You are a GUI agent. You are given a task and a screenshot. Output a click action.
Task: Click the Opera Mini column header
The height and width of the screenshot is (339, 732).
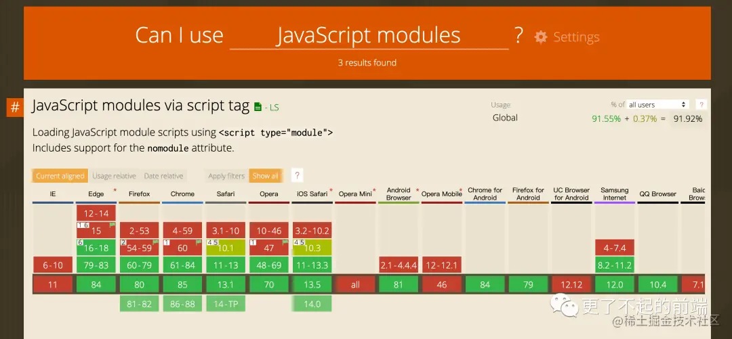click(355, 194)
